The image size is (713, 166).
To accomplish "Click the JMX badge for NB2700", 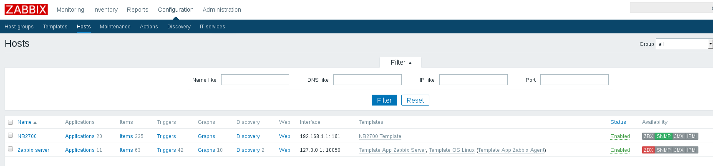I will coord(679,136).
